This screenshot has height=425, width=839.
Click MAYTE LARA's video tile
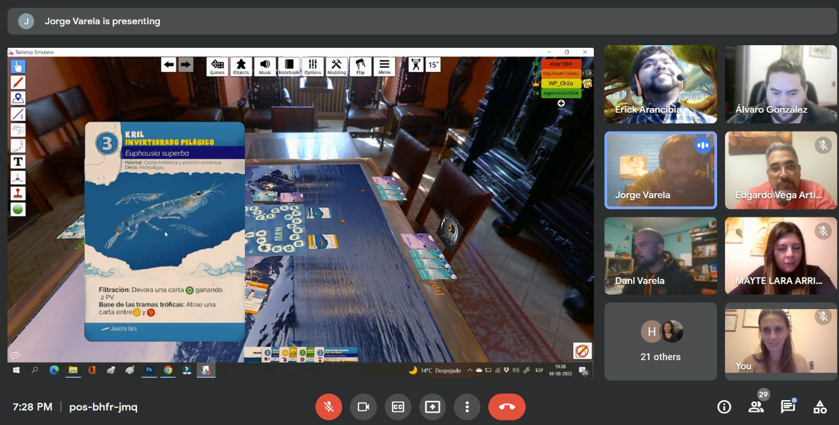(x=781, y=256)
